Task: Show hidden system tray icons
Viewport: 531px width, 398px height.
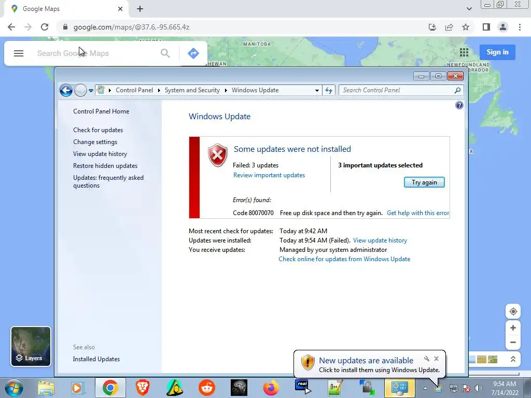Action: [425, 389]
